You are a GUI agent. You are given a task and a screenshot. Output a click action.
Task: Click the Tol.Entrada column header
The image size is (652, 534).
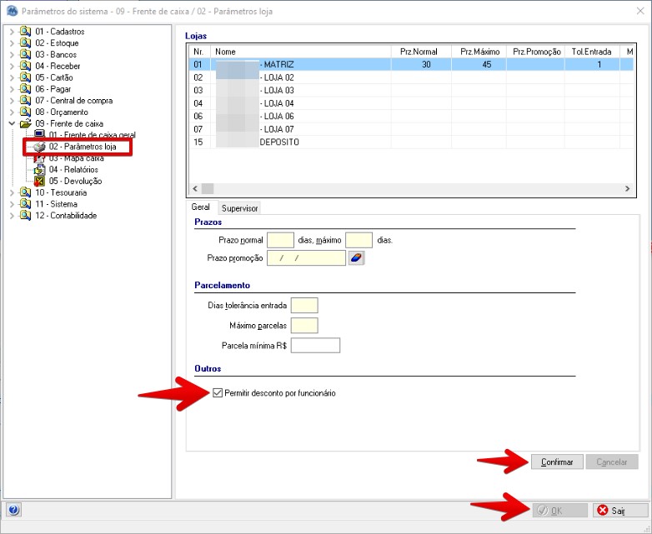click(592, 52)
